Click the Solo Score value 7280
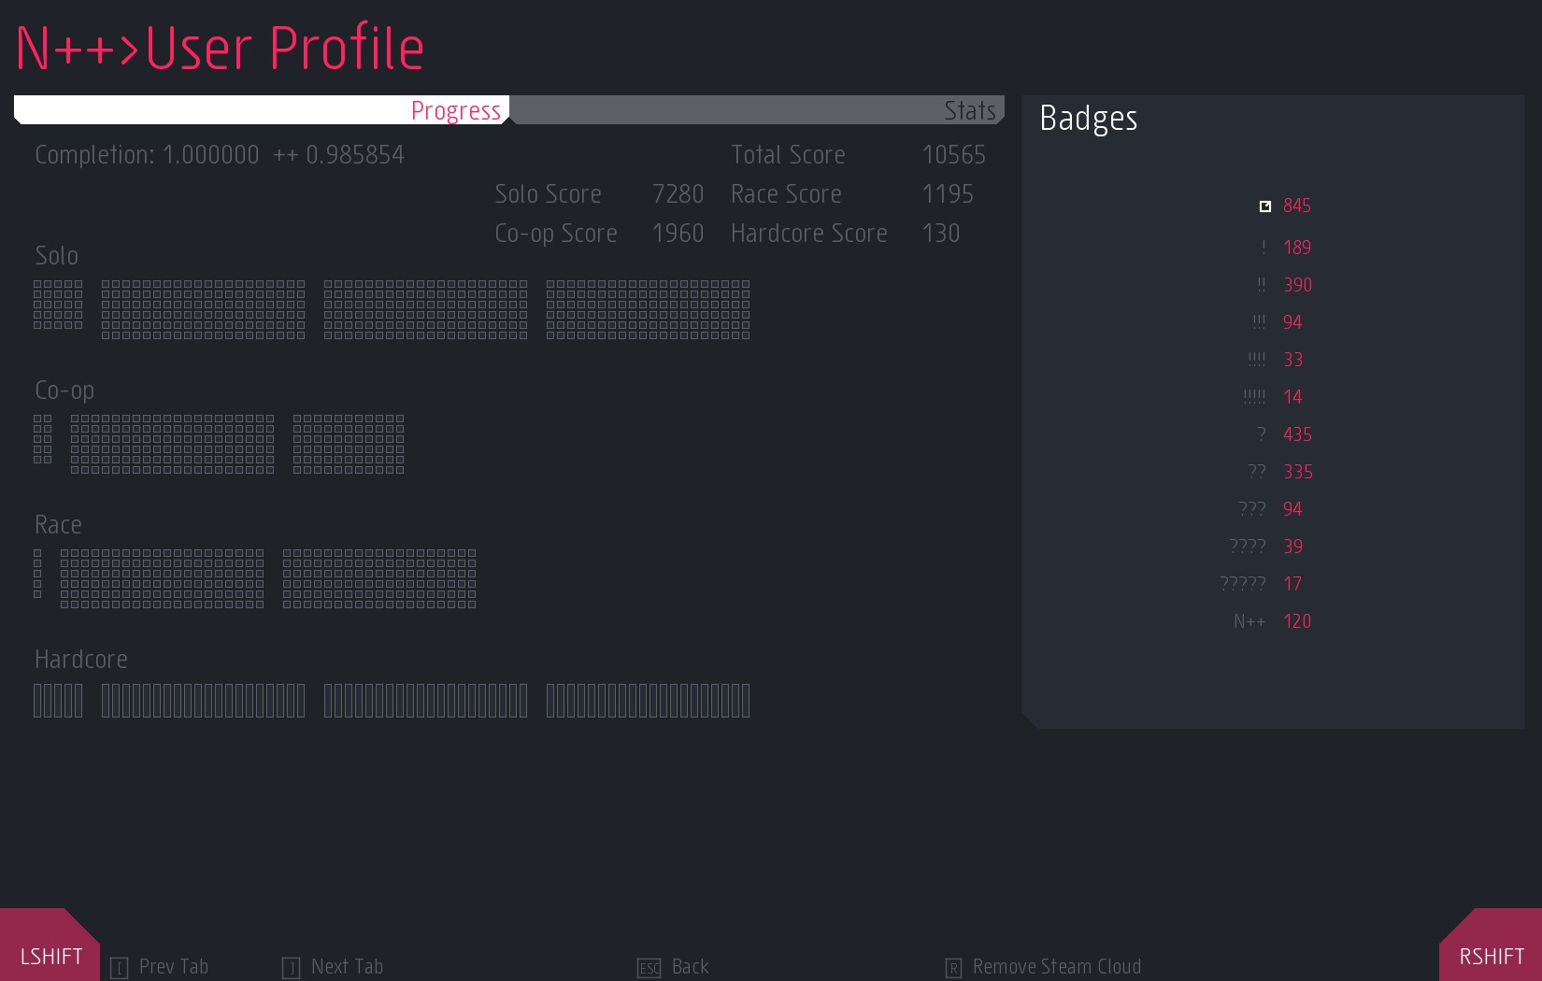Image resolution: width=1542 pixels, height=981 pixels. click(x=678, y=193)
